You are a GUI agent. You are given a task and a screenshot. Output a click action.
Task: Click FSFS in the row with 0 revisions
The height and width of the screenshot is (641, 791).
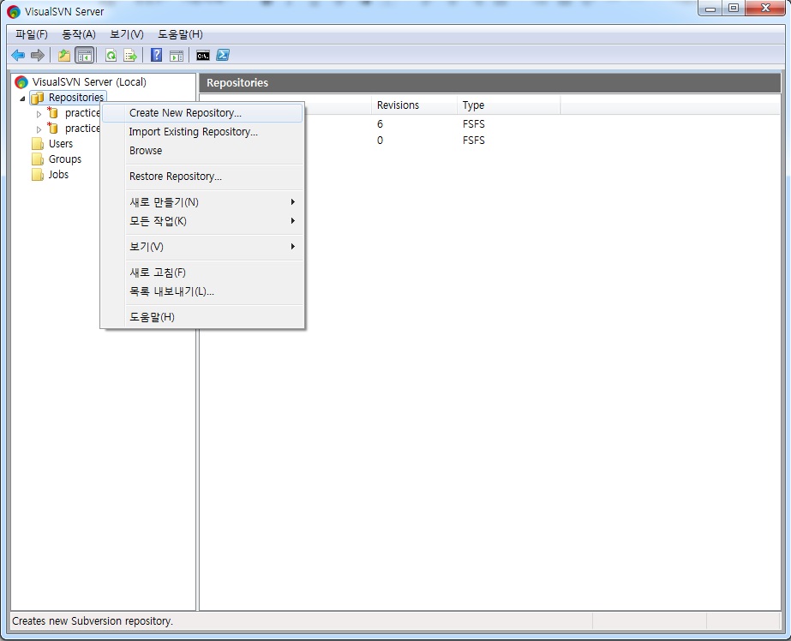(473, 141)
